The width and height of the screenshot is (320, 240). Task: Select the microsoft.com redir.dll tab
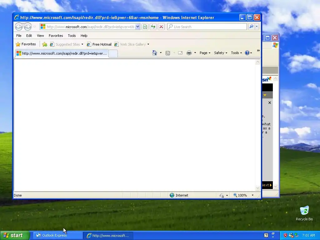click(x=62, y=53)
